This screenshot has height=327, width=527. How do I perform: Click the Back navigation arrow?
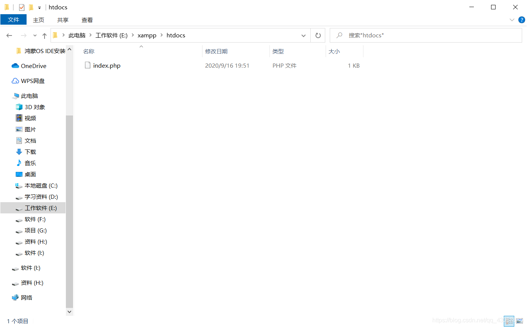pos(9,36)
